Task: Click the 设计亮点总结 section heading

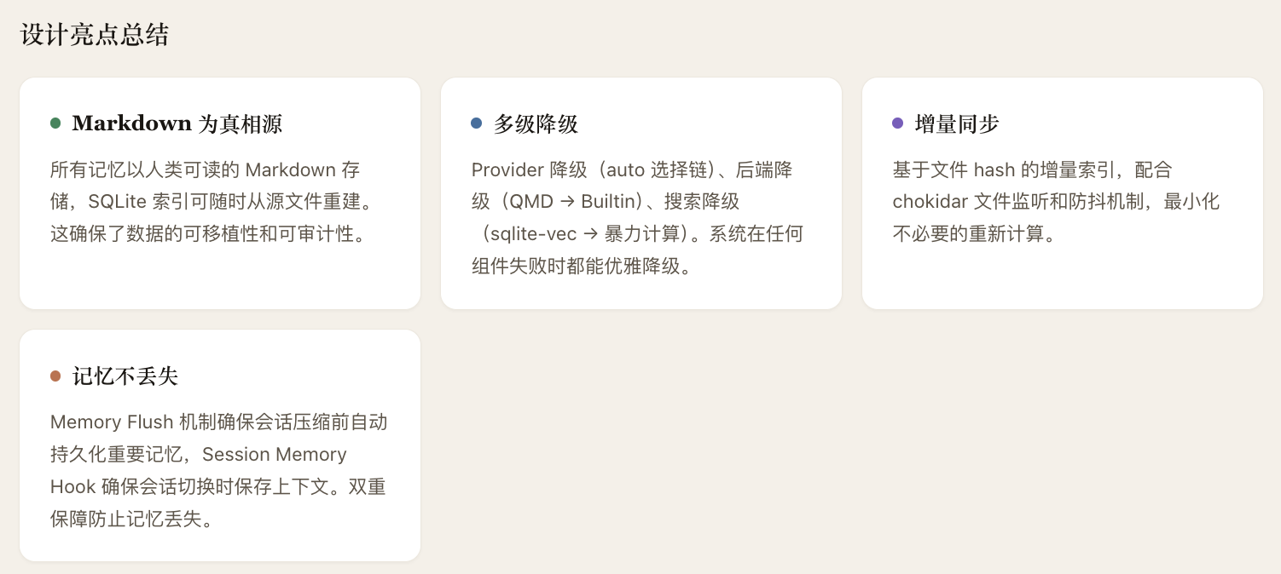Action: click(95, 35)
